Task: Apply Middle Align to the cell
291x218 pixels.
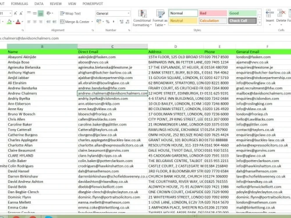Action: click(x=35, y=13)
